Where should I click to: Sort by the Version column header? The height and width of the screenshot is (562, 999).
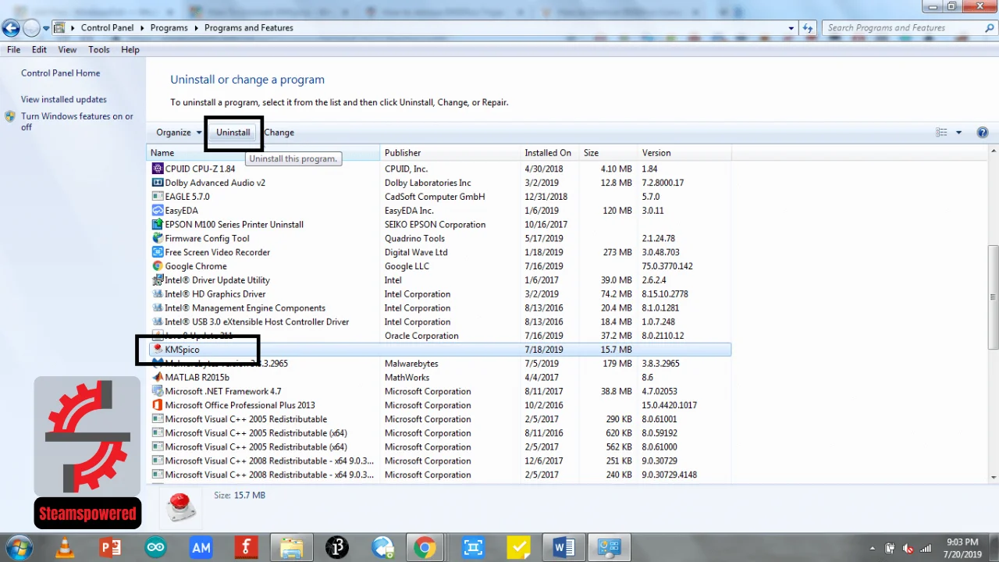tap(684, 153)
